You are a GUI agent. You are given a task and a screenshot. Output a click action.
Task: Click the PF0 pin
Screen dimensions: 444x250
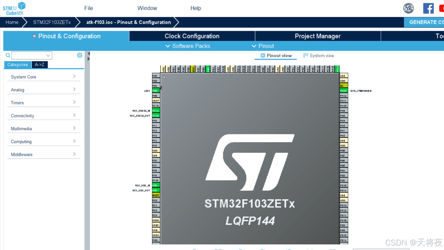click(x=156, y=120)
